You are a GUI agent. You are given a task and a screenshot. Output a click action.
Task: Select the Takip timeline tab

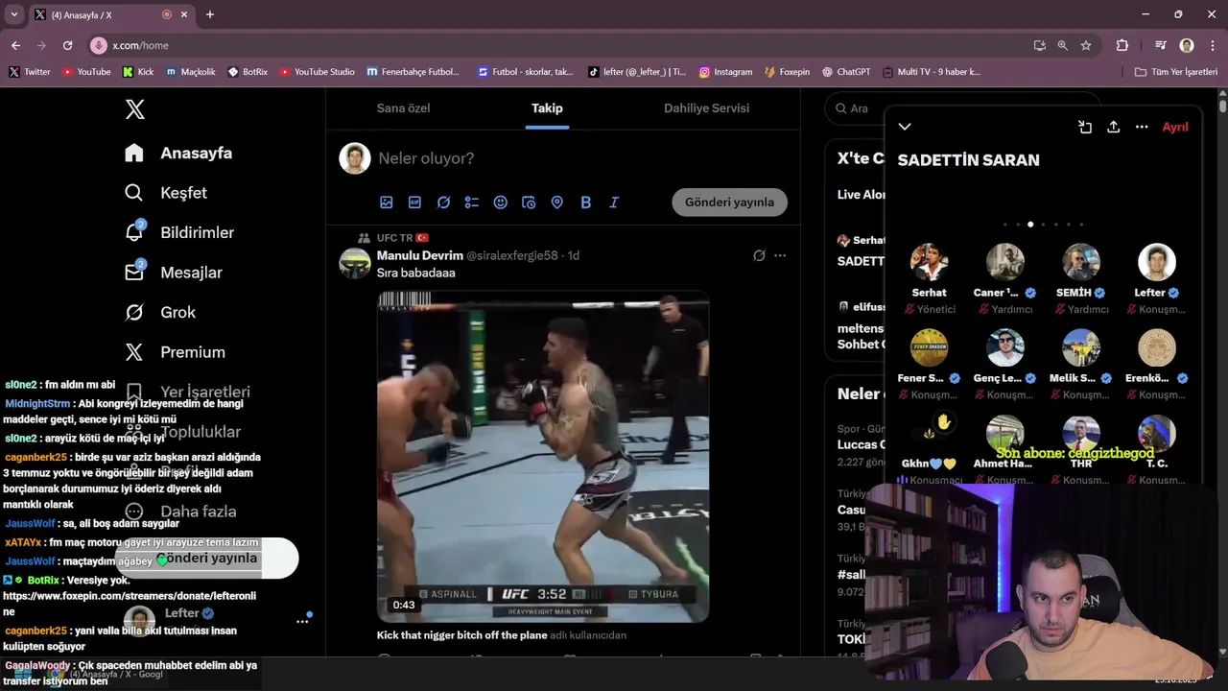(547, 108)
